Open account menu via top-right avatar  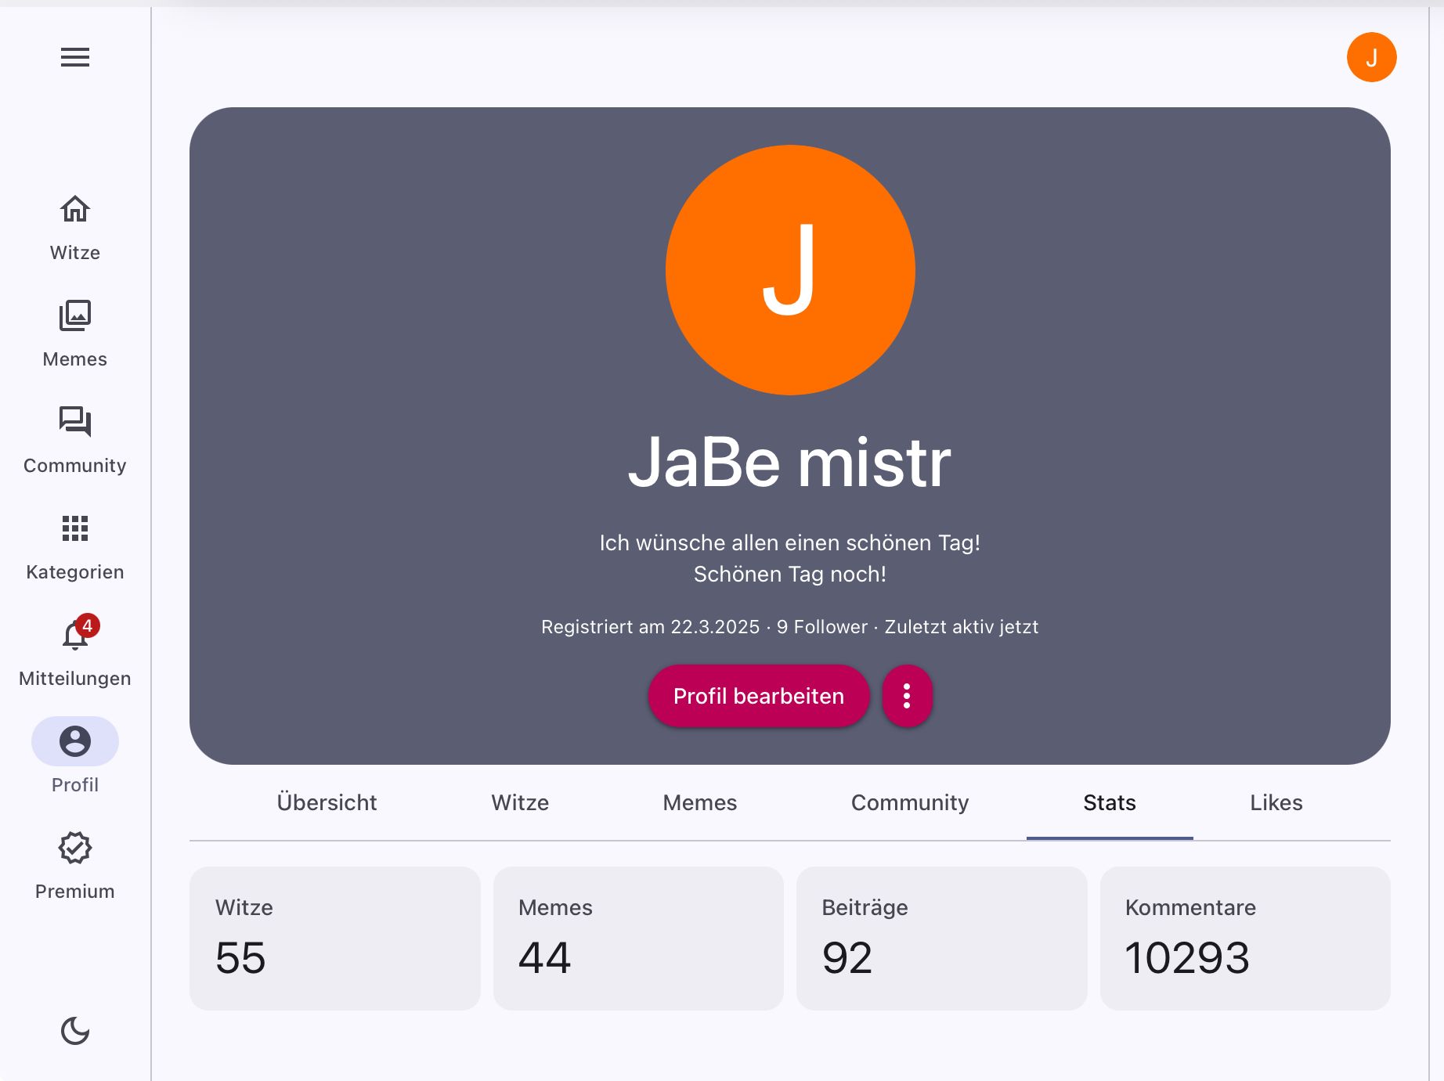(1371, 57)
